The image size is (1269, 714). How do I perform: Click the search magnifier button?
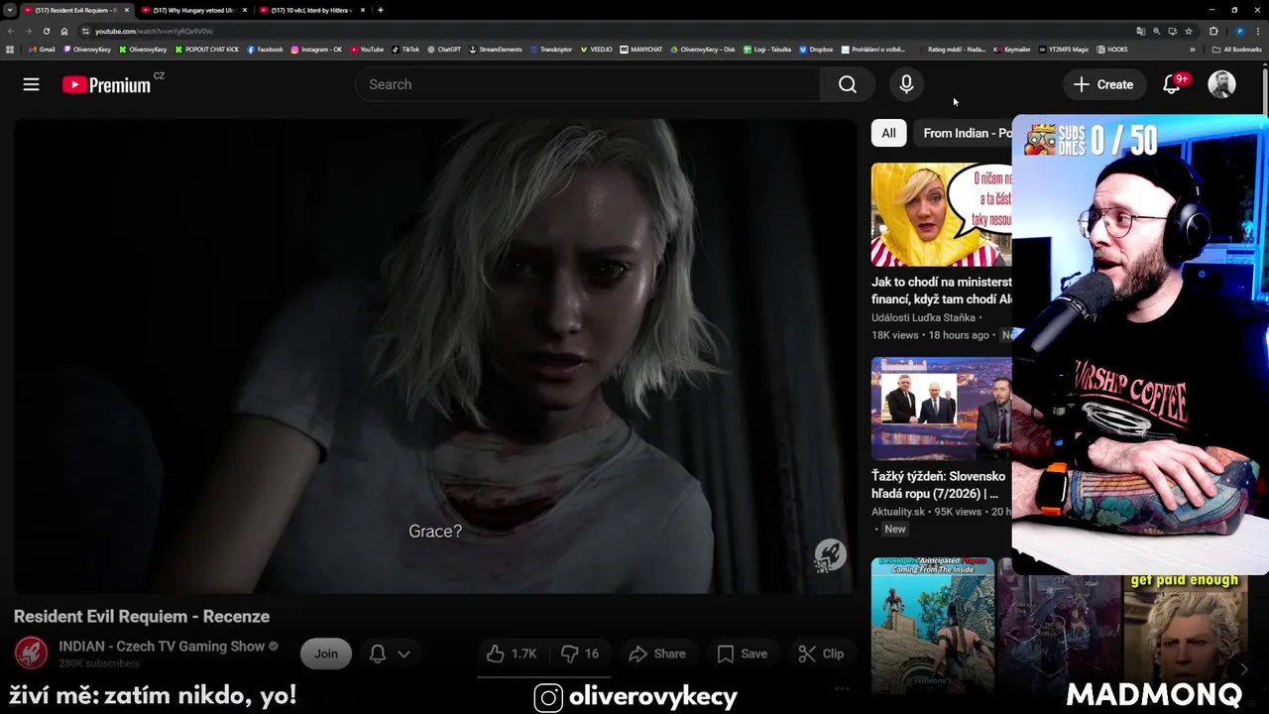848,84
